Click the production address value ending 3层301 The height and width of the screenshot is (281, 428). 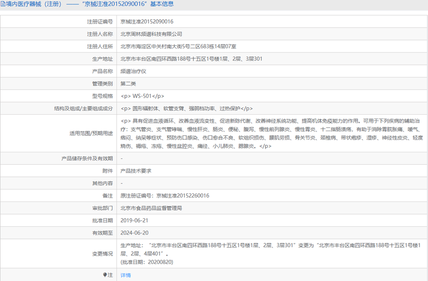[191, 59]
